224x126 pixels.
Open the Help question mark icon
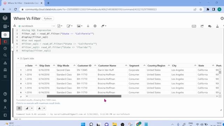(x=5, y=94)
